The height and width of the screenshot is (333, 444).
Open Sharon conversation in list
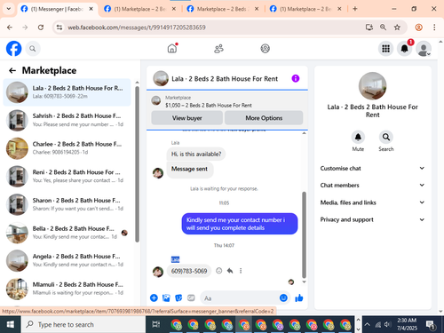(67, 204)
